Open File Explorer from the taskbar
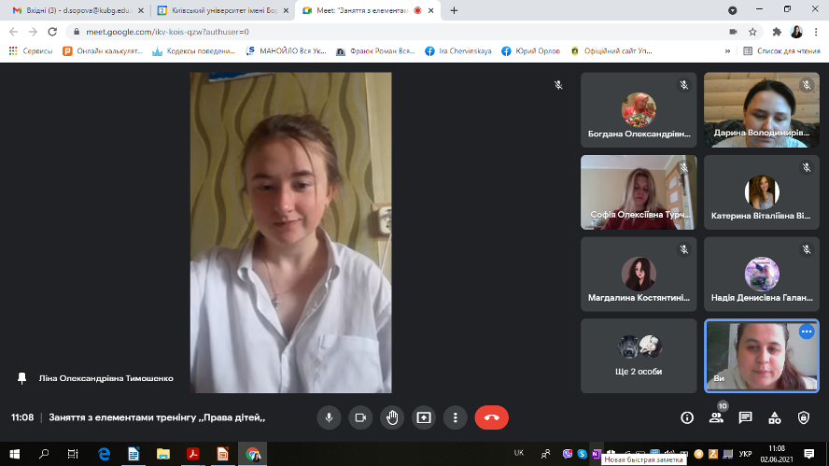 pos(163,454)
